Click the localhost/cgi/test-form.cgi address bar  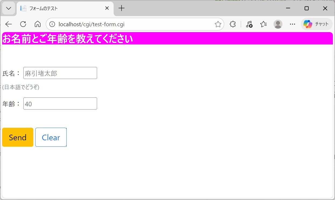click(135, 24)
